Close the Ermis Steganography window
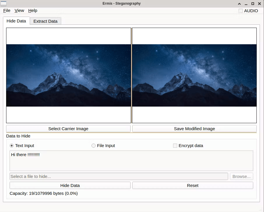264x212 pixels. (259, 3)
